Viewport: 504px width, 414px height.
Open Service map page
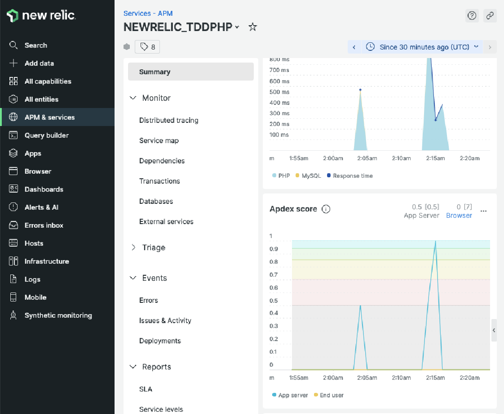tap(159, 141)
